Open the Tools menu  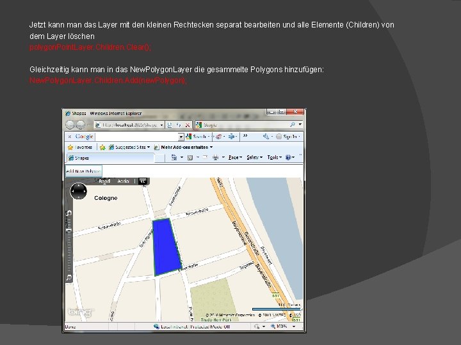coord(274,158)
